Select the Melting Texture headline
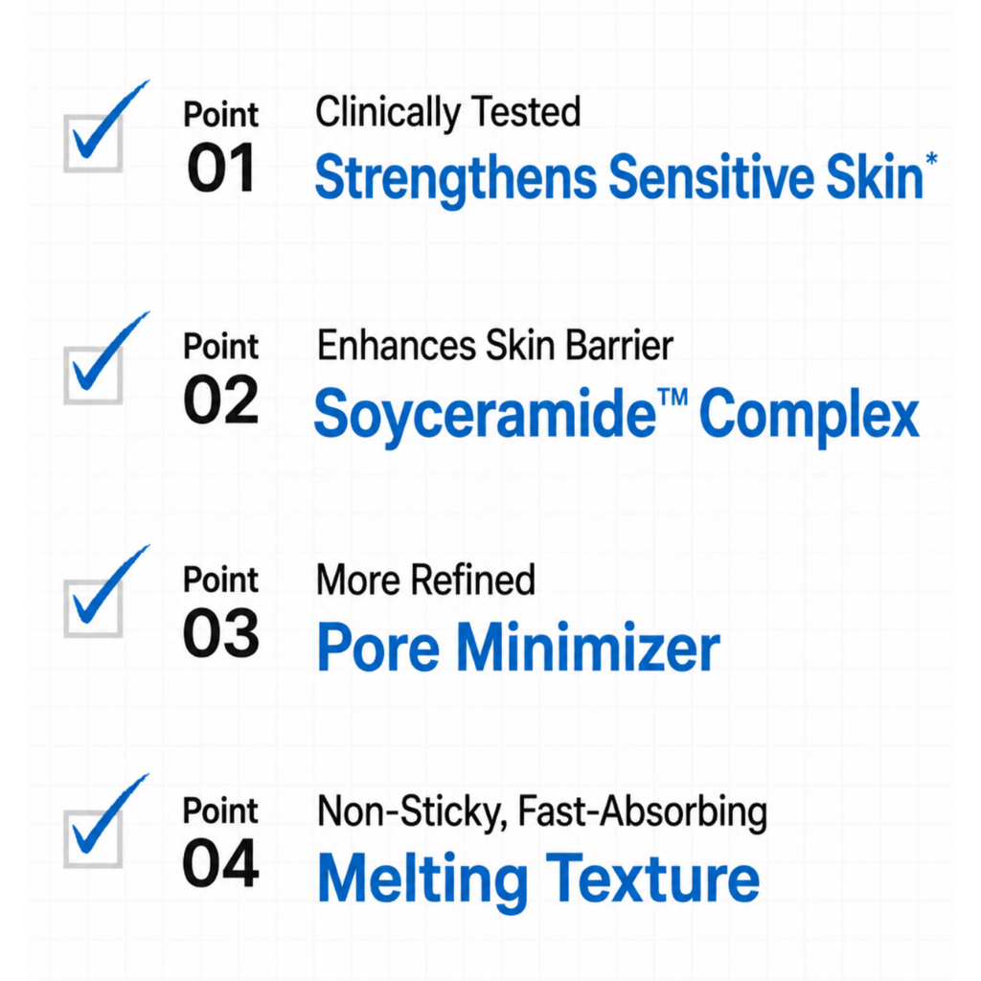 click(x=538, y=879)
